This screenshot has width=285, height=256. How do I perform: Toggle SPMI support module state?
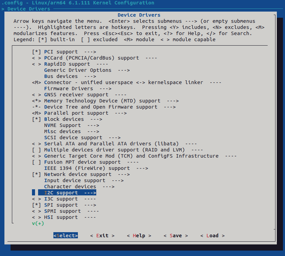click(36, 211)
